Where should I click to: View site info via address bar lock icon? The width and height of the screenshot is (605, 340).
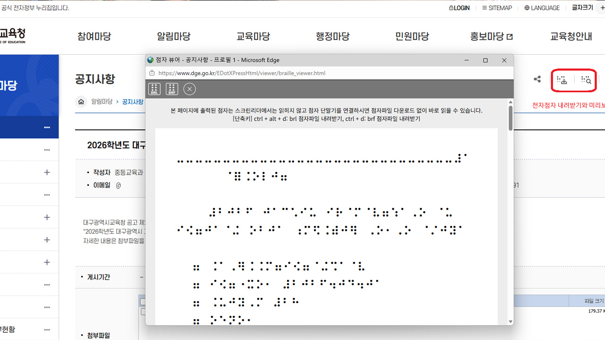(152, 73)
